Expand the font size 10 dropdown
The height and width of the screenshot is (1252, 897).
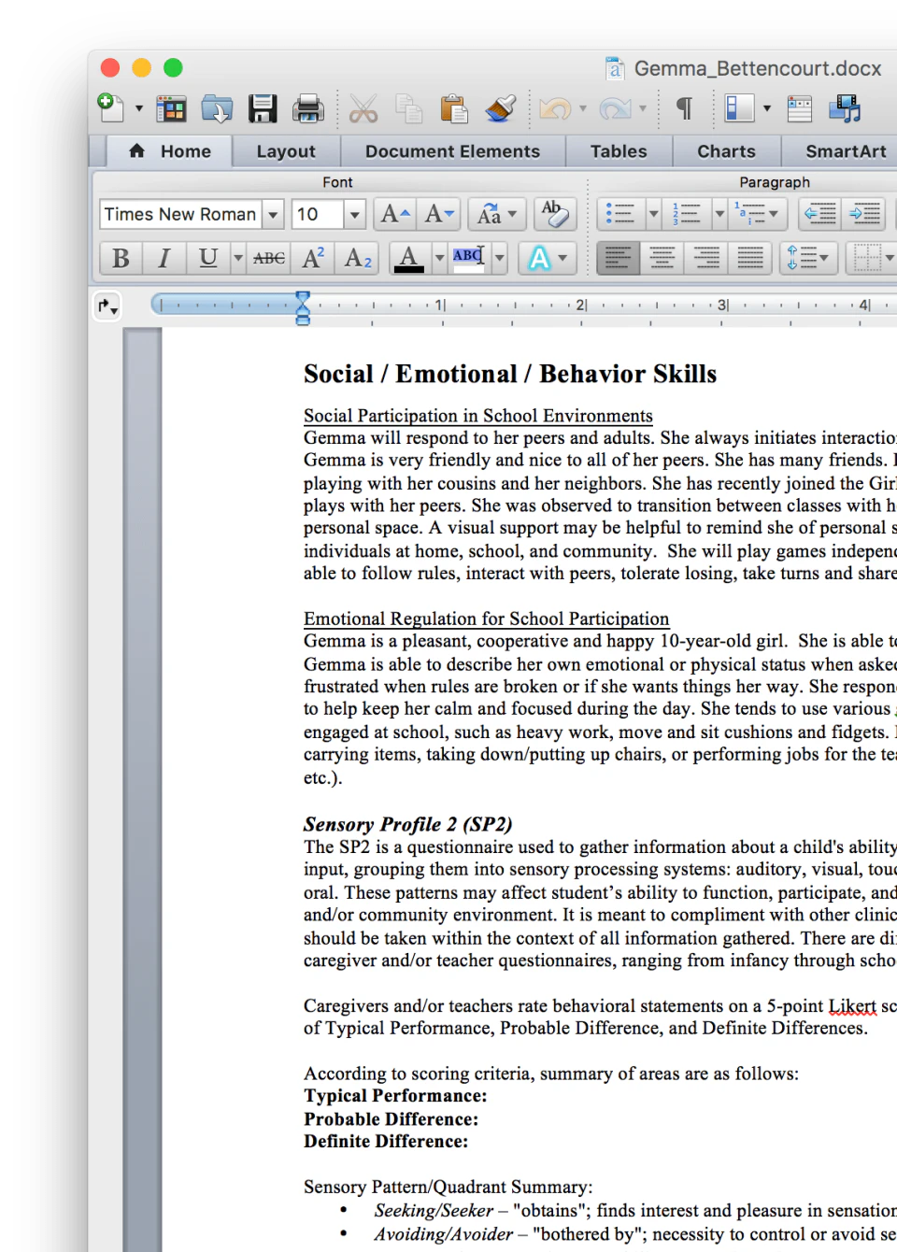point(354,215)
